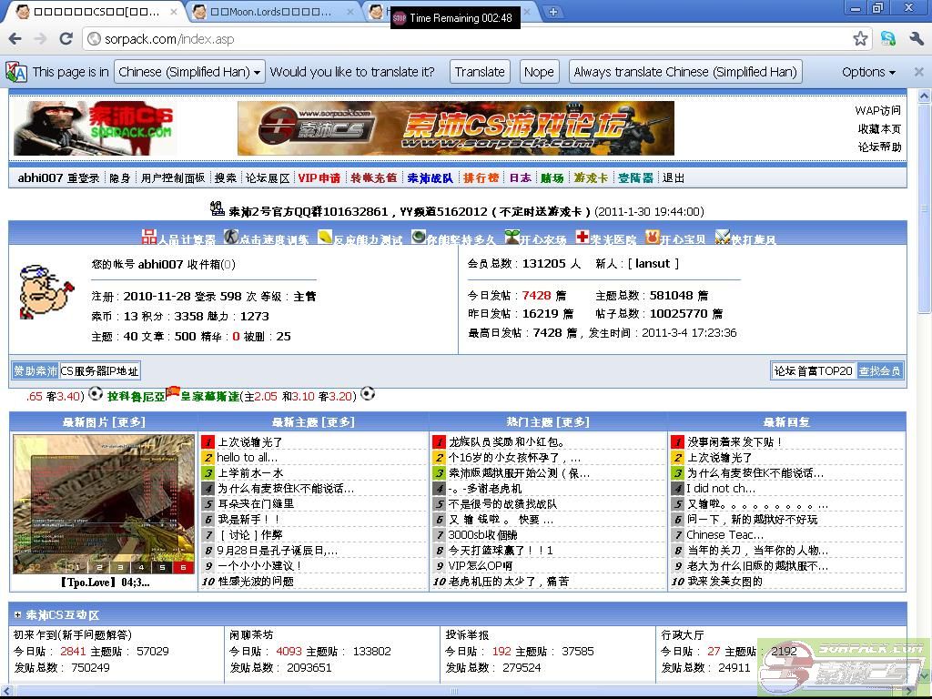Click Always translate Chinese (Simplified Han)
This screenshot has height=699, width=932.
click(x=685, y=72)
